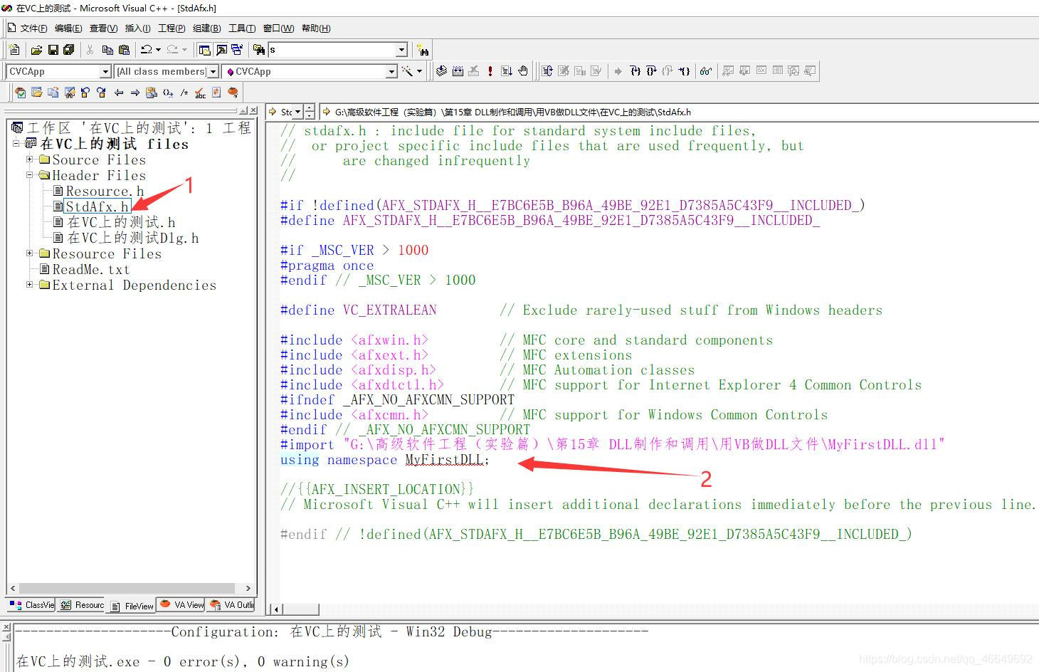Open the 组建(B) menu
Viewport: 1039px width, 672px height.
pos(206,28)
